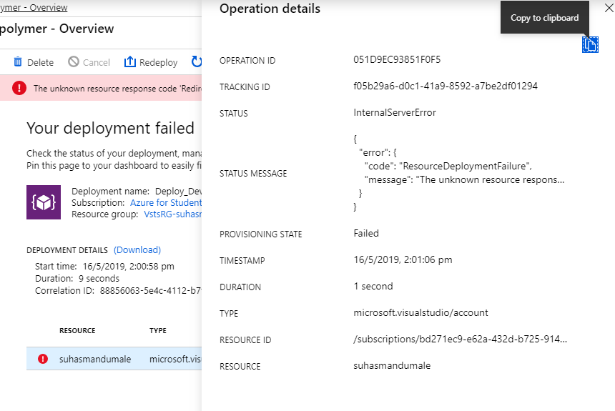
Task: Click the DEPLOYMENT DETAILS section label
Action: pos(67,250)
